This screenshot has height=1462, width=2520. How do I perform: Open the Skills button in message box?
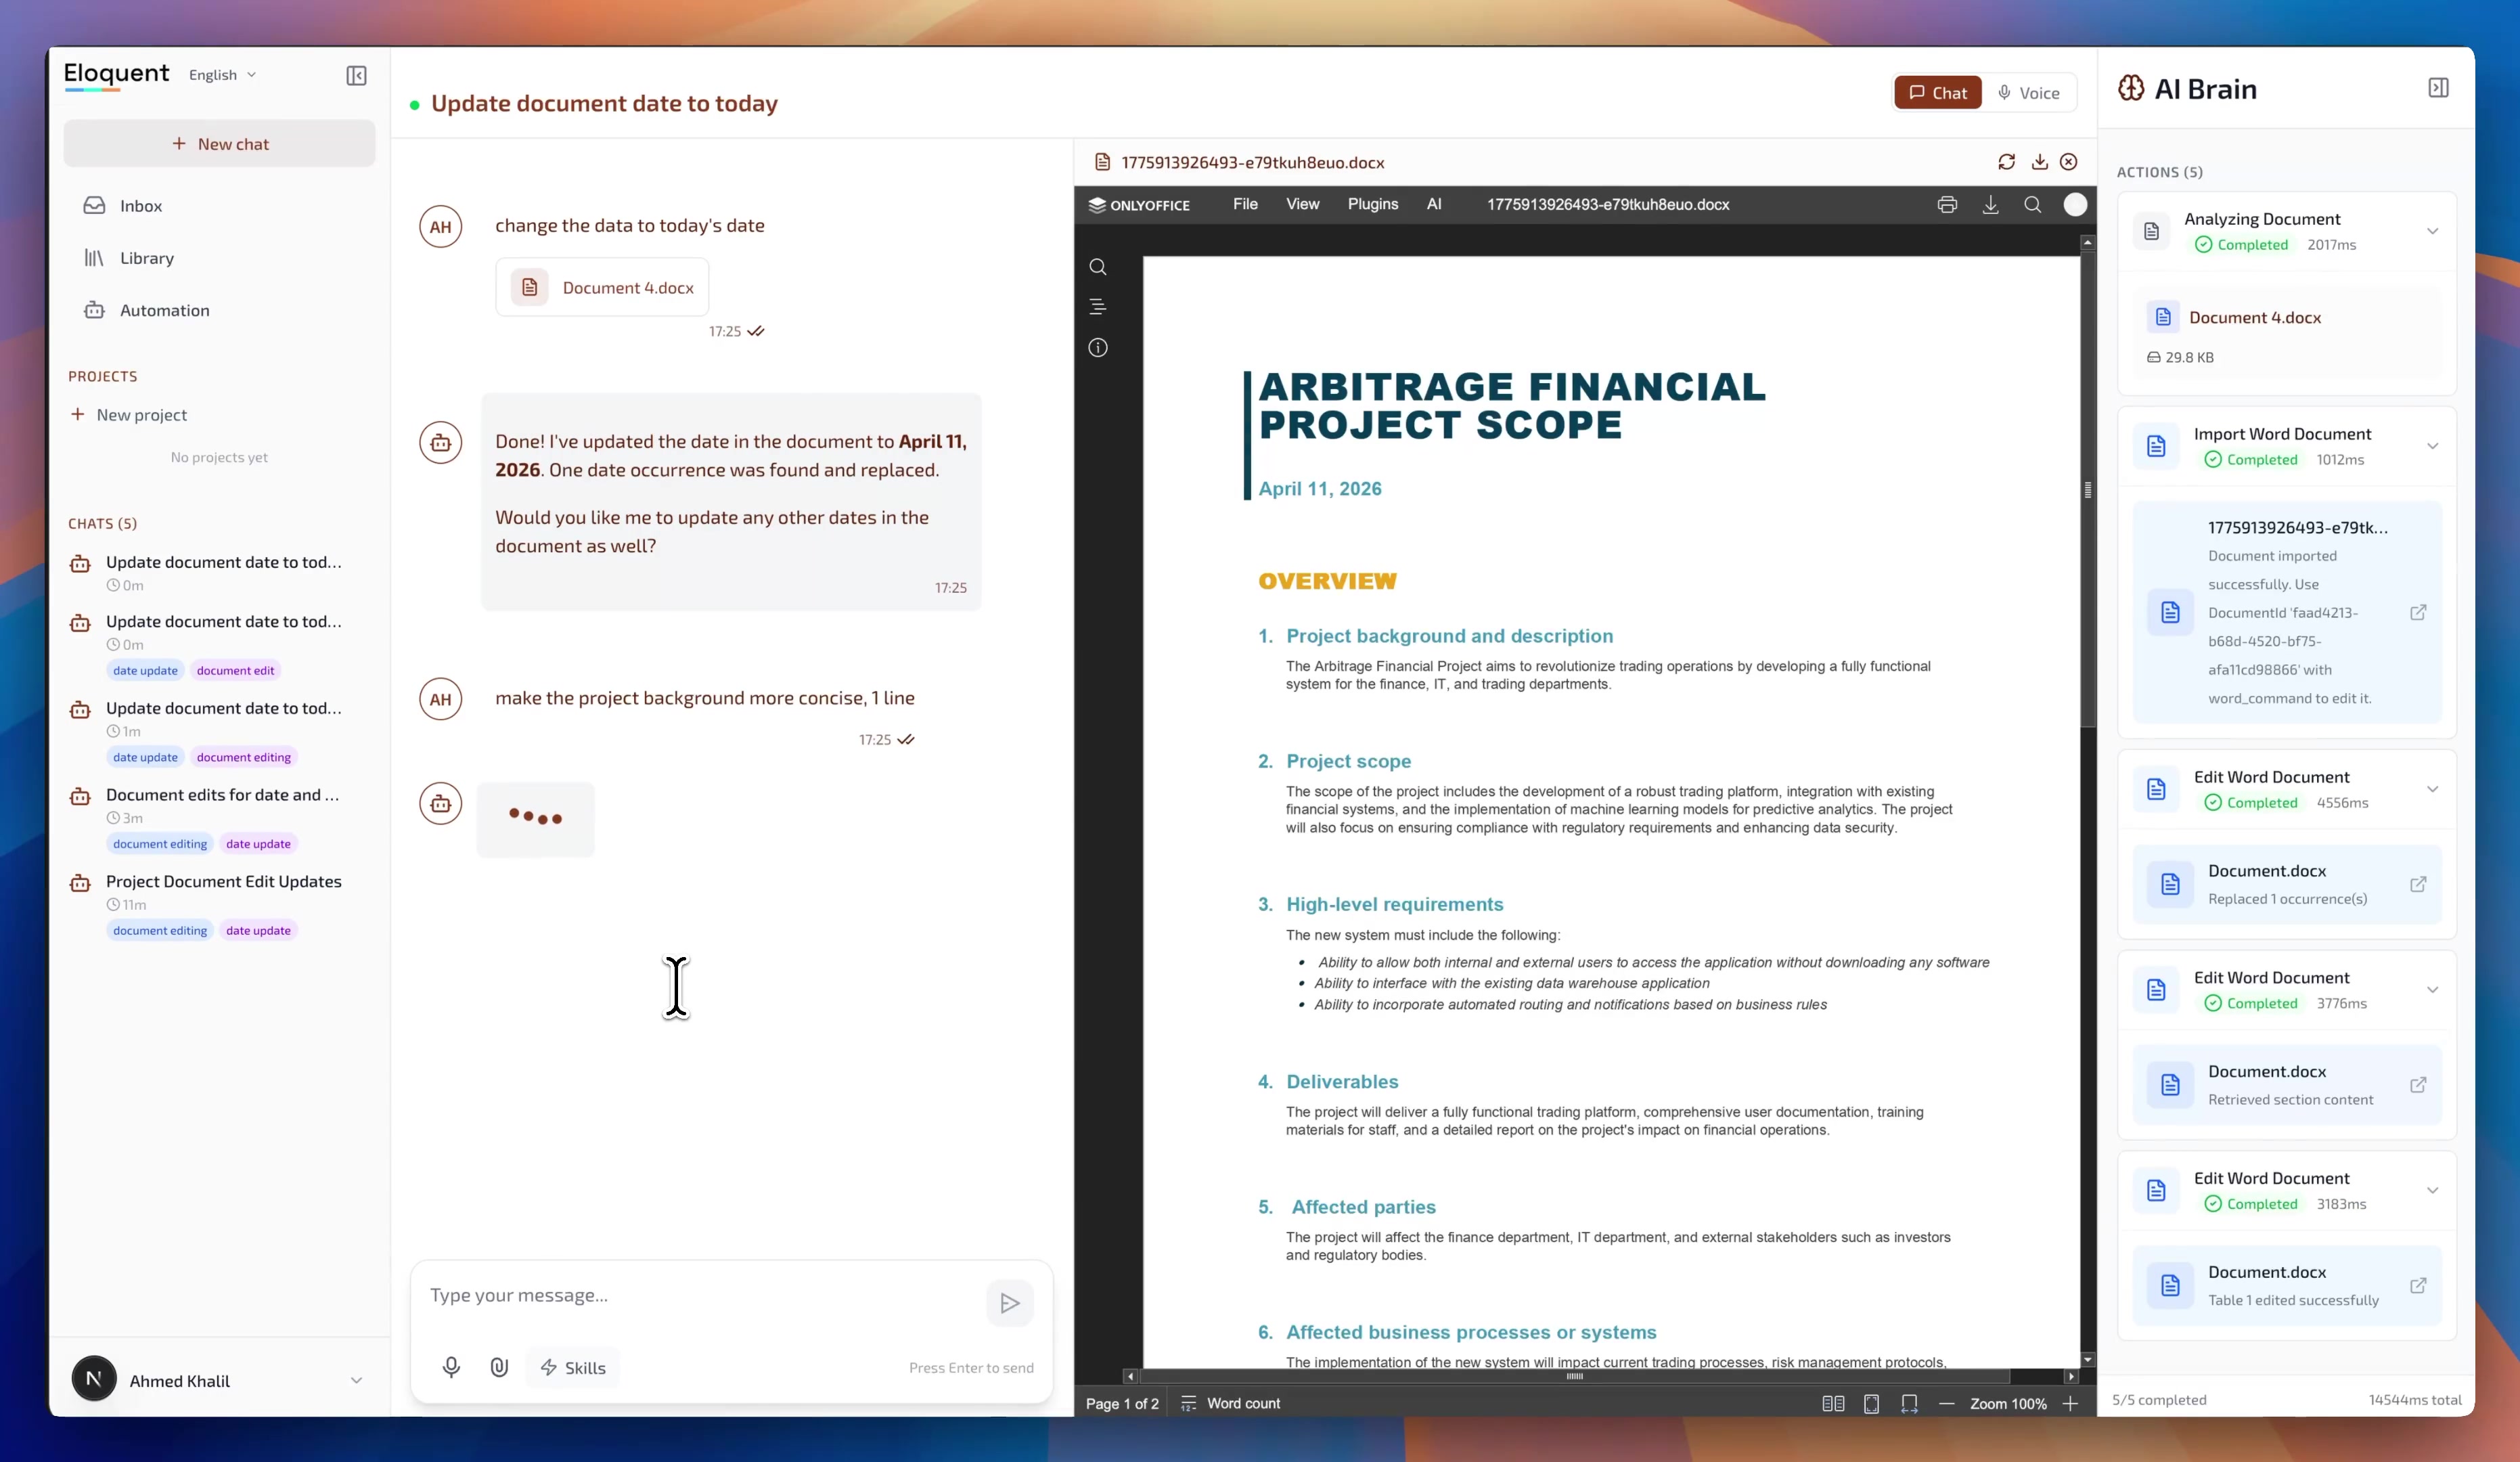click(573, 1367)
